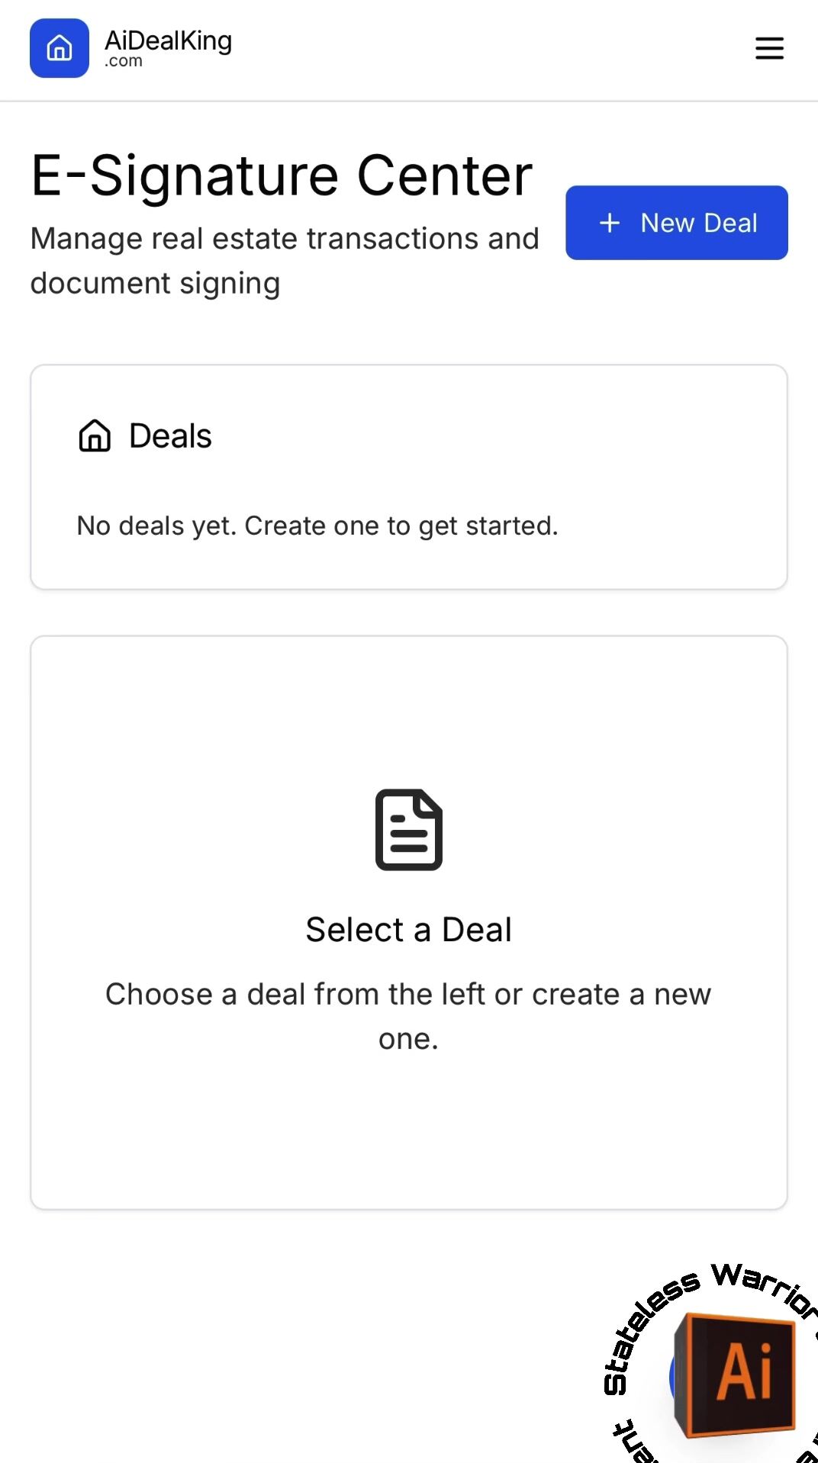
Task: Click the E-Signature Center heading
Action: (x=282, y=175)
